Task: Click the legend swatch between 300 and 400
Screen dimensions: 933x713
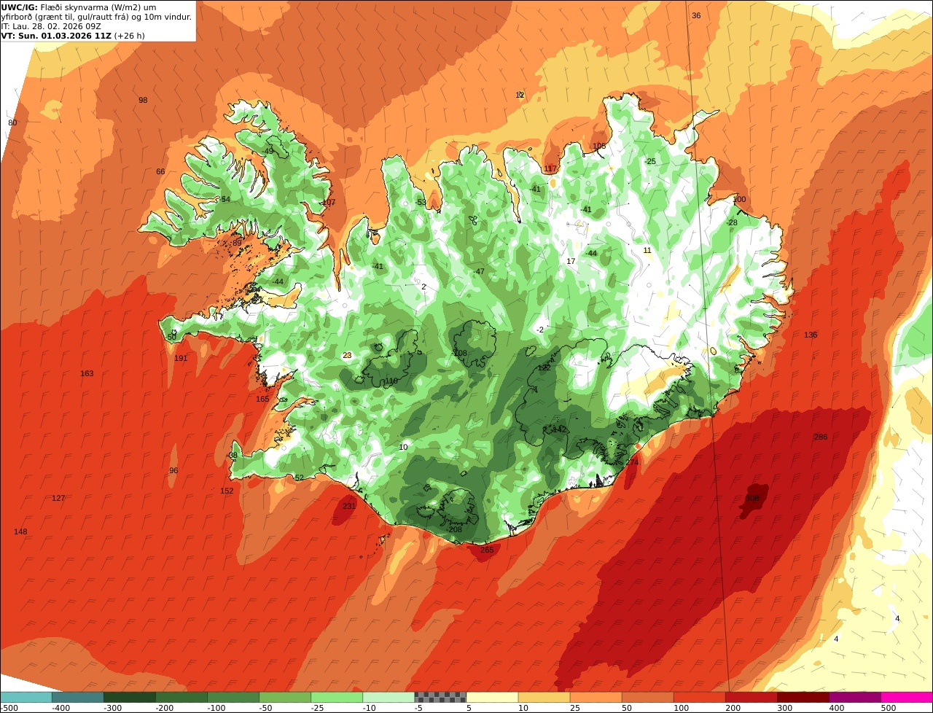Action: click(803, 697)
